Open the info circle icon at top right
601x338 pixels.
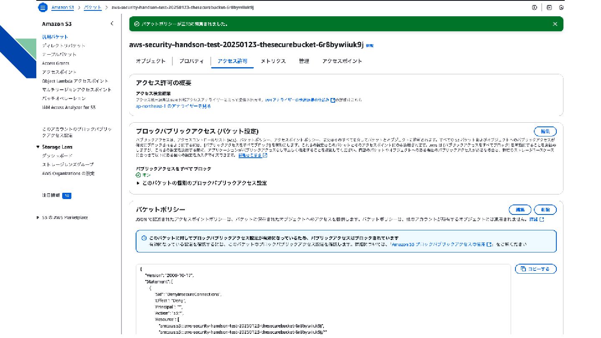tap(534, 8)
